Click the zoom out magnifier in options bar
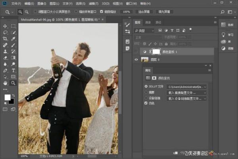The width and height of the screenshot is (238, 159). click(27, 12)
